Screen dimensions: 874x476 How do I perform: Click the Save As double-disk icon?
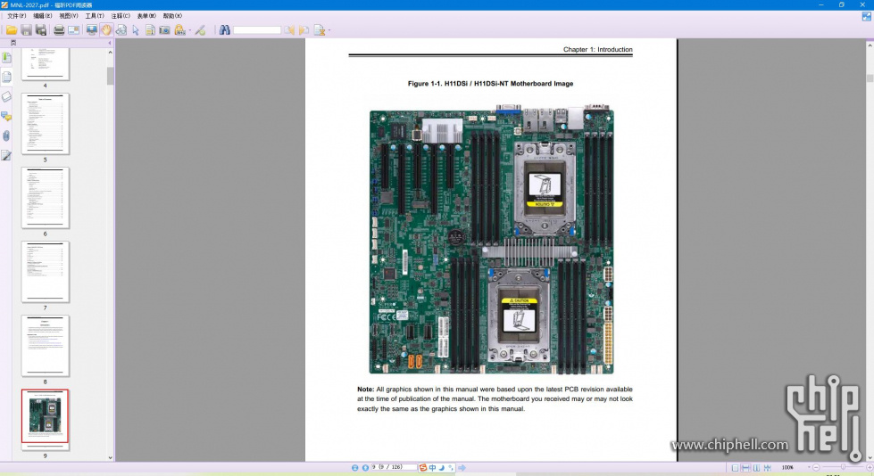tap(41, 30)
